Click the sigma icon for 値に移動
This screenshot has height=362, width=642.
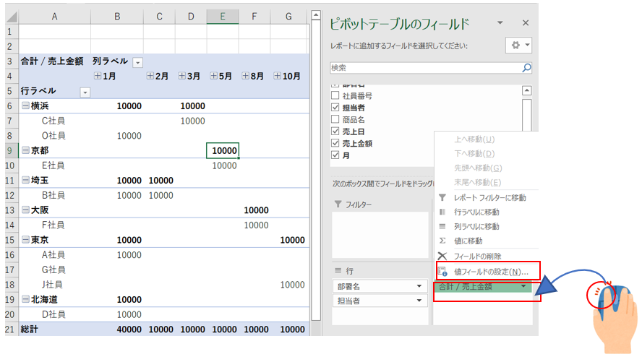click(x=442, y=241)
